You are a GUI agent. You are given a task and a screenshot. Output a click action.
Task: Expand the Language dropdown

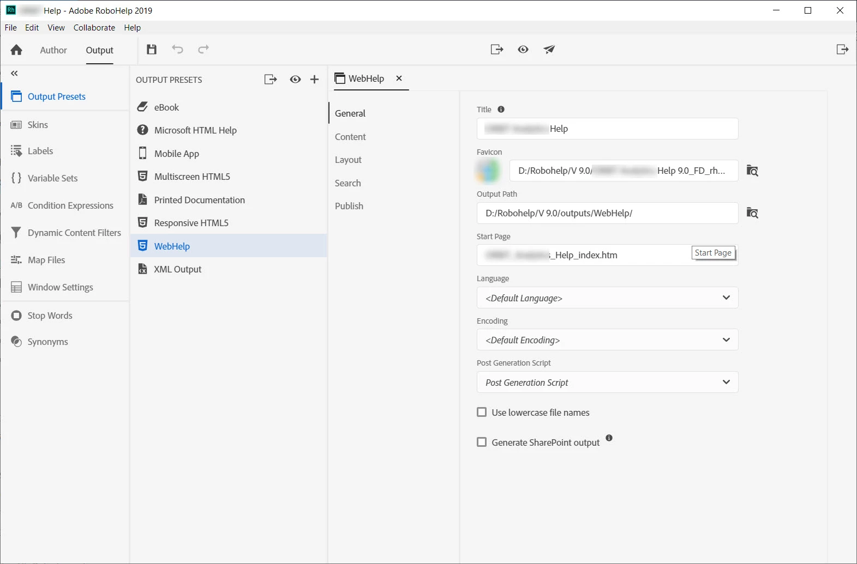tap(607, 298)
